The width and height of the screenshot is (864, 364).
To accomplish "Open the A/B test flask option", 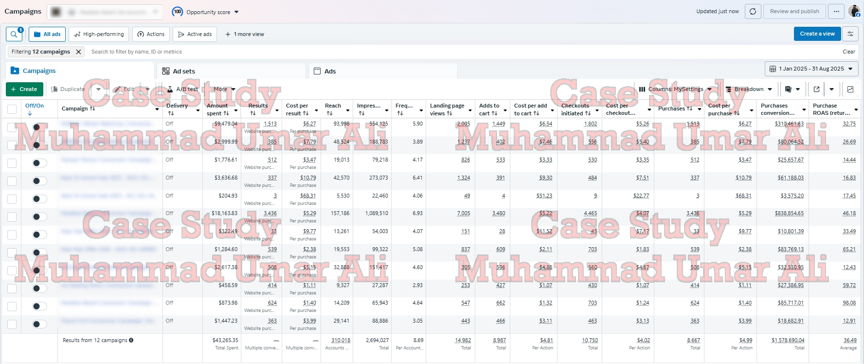I will tap(182, 89).
